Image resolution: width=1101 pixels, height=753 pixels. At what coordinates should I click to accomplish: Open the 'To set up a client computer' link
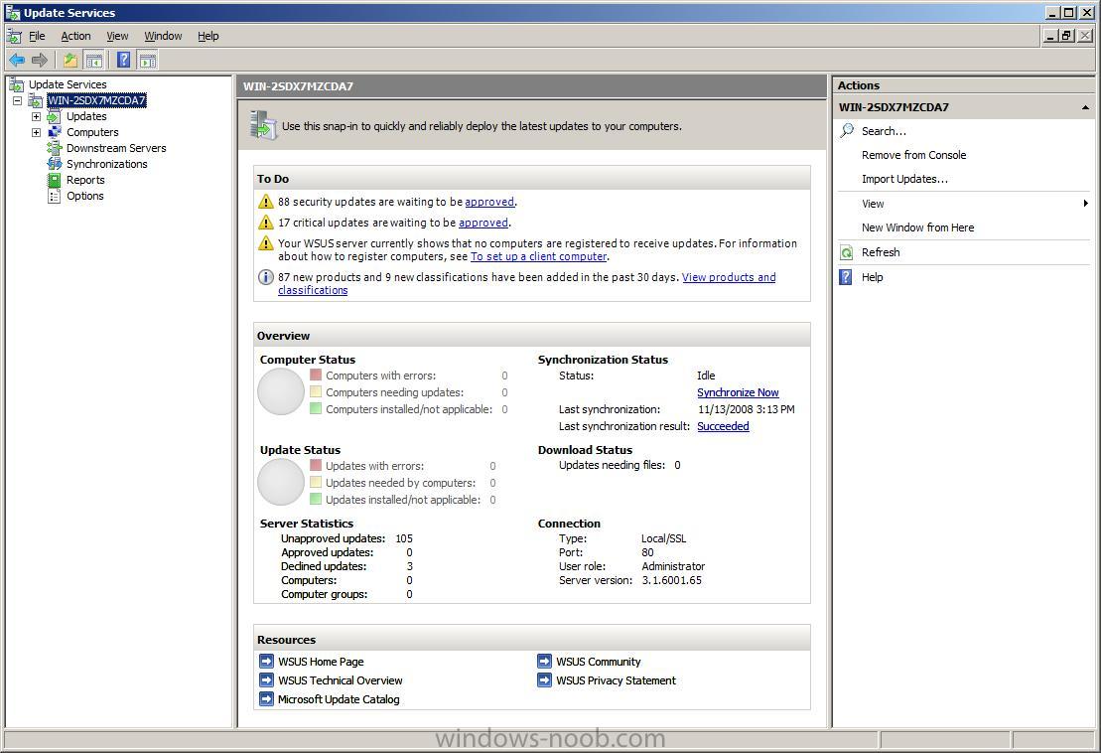(538, 256)
